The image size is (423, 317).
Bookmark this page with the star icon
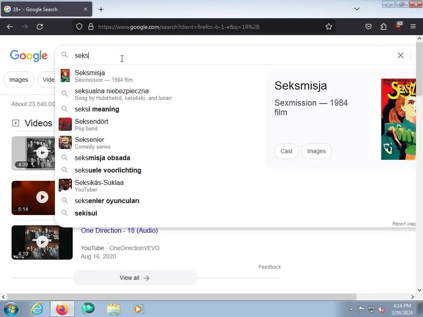click(328, 27)
